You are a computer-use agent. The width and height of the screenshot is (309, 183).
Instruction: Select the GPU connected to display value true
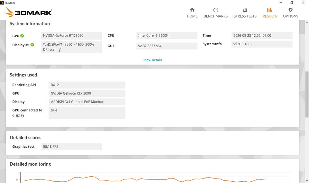pyautogui.click(x=87, y=113)
